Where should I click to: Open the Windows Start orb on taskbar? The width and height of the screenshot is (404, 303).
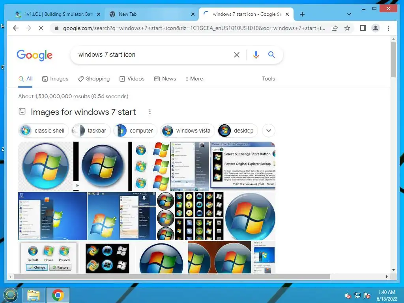10,295
